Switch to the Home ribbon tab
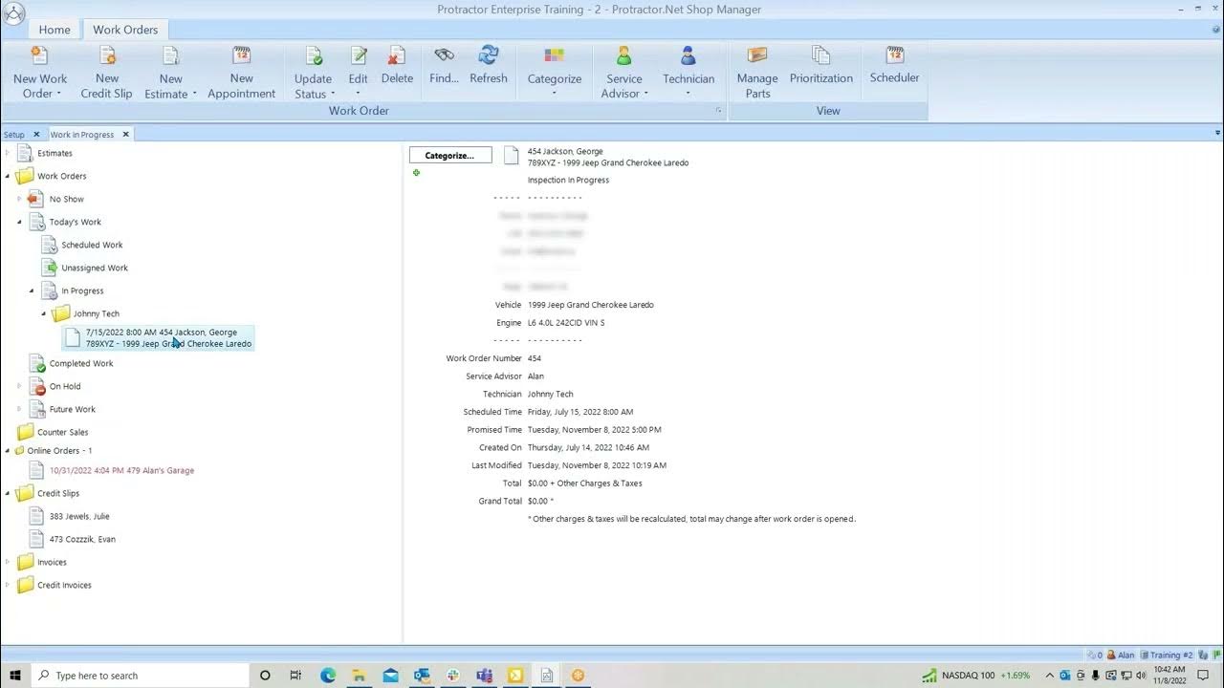Image resolution: width=1224 pixels, height=688 pixels. pyautogui.click(x=55, y=30)
